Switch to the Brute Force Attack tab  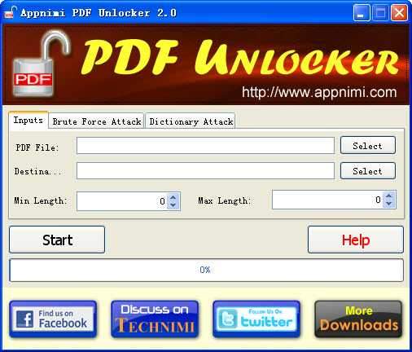click(97, 121)
